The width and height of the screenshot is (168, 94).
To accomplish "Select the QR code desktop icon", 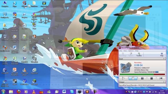I will [x=34, y=60].
